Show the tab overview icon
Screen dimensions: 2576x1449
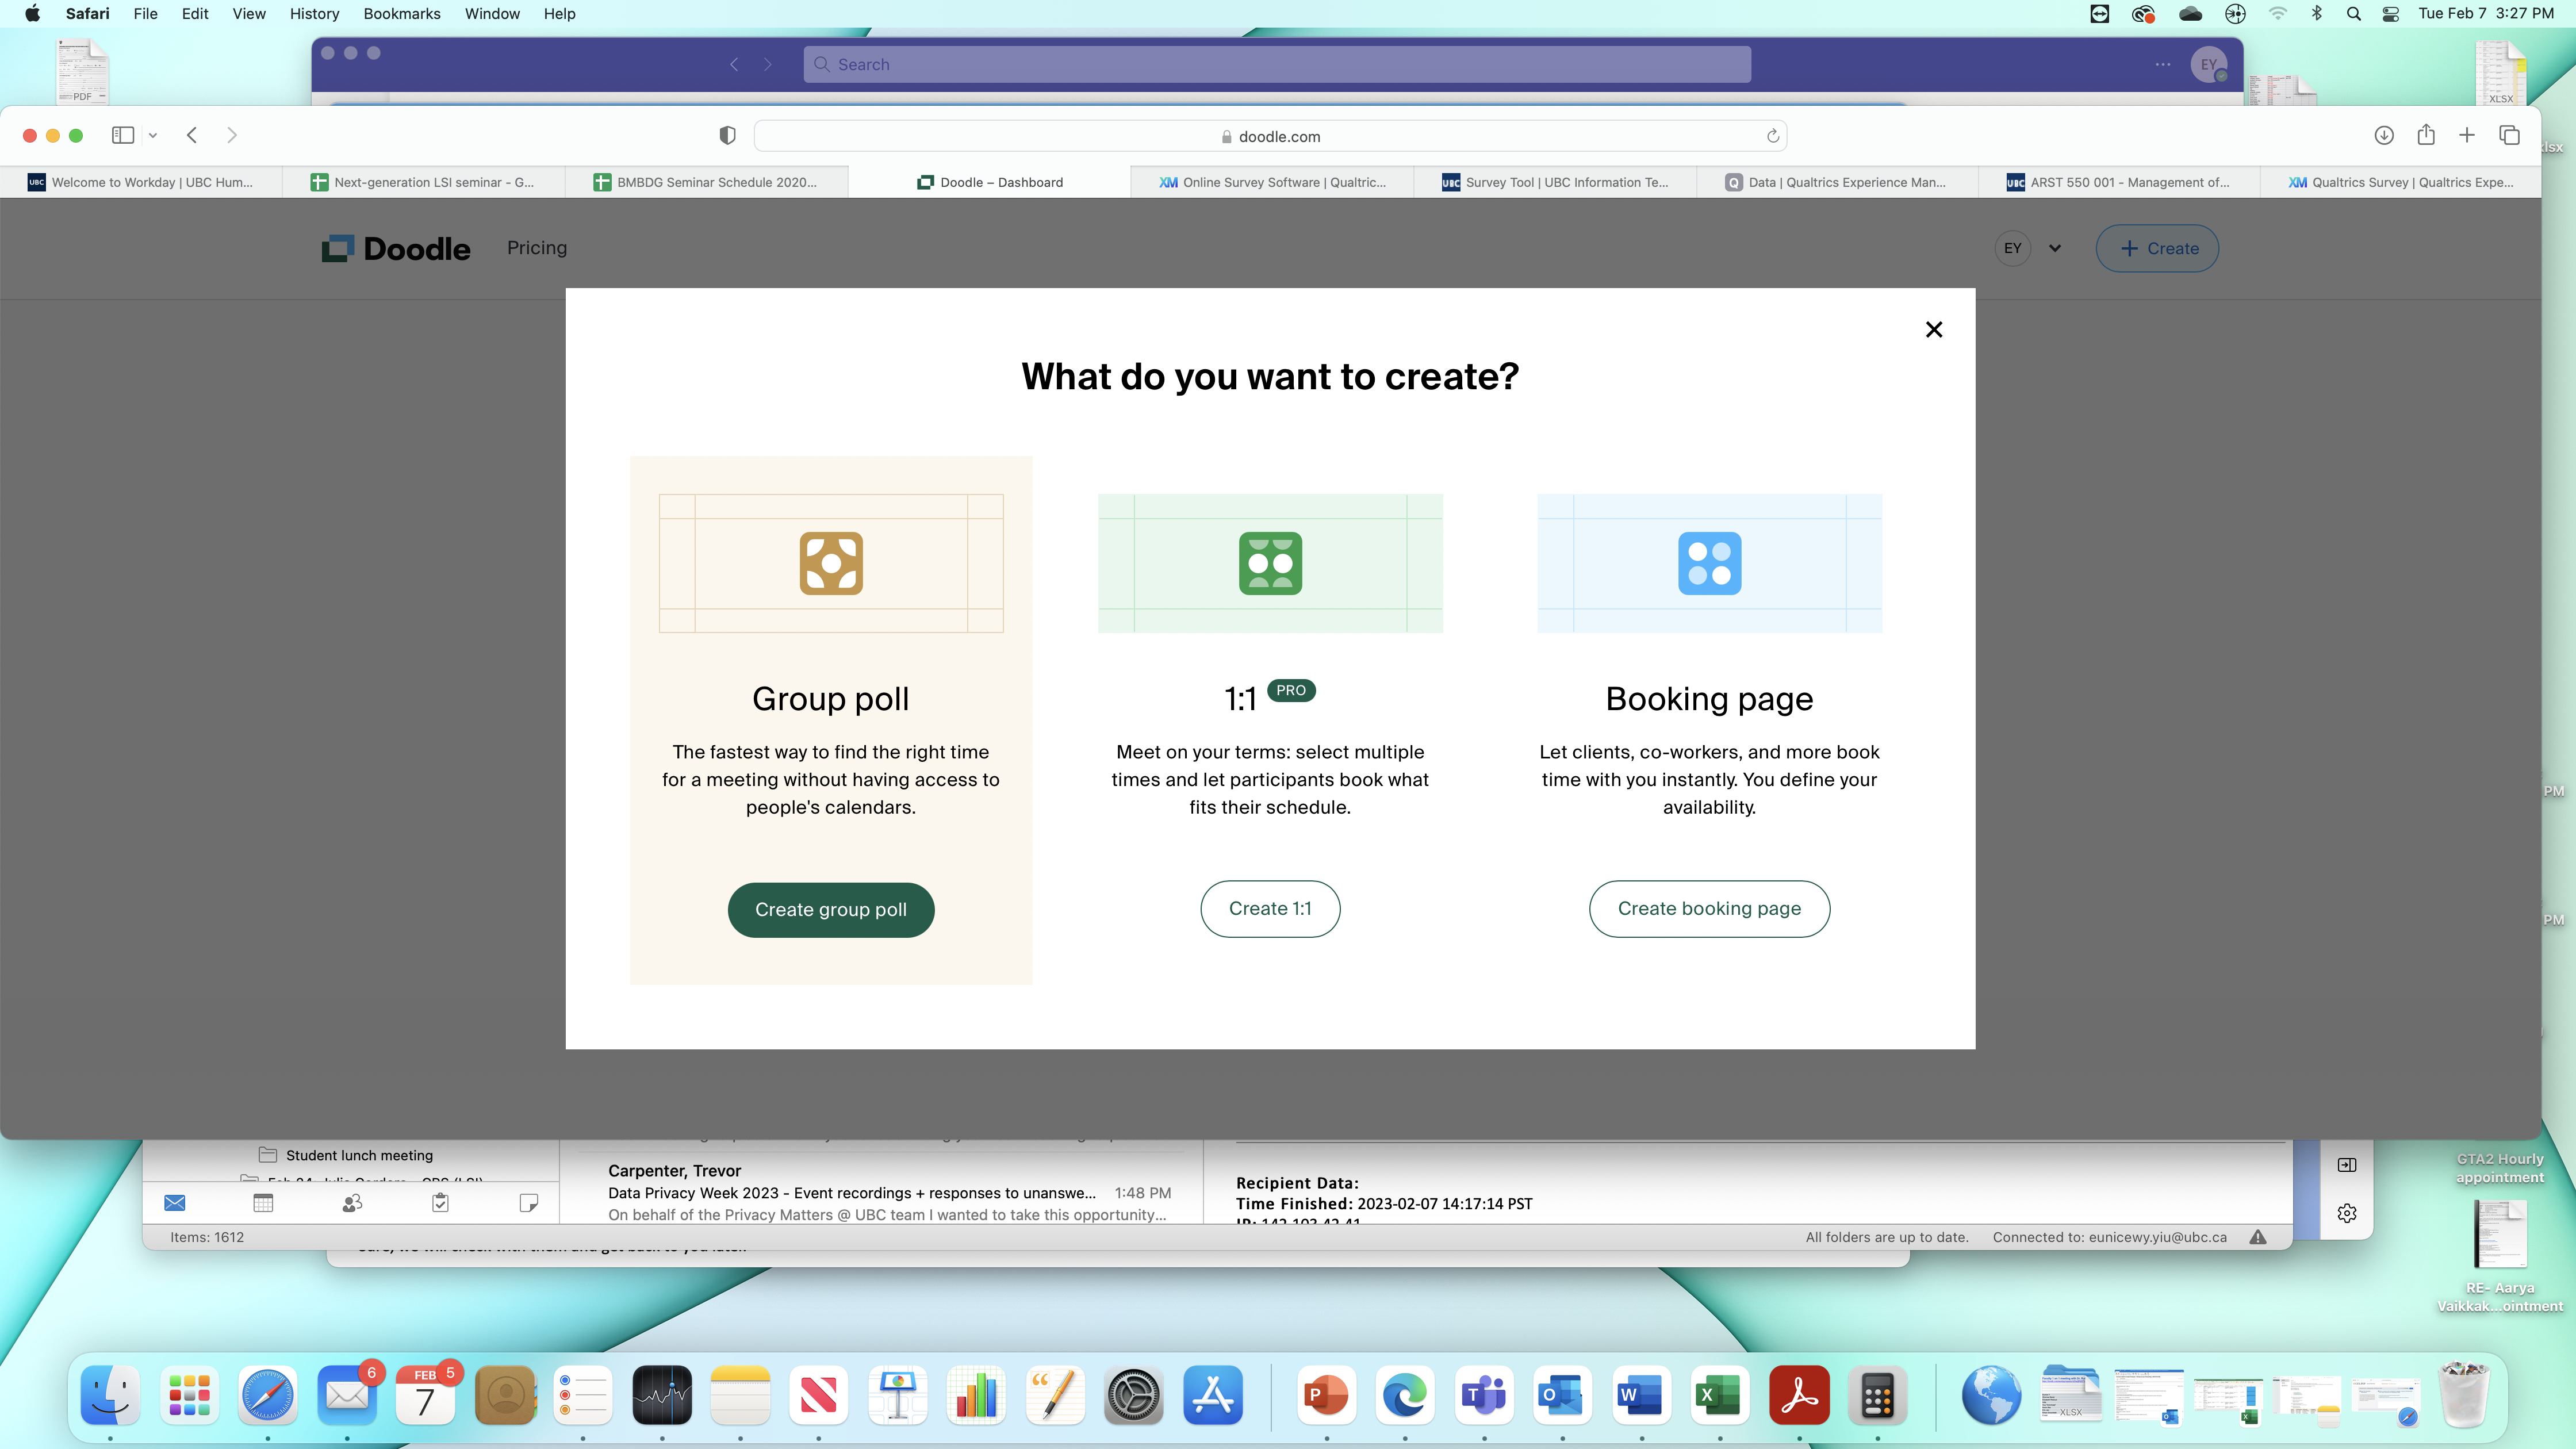(x=2509, y=135)
